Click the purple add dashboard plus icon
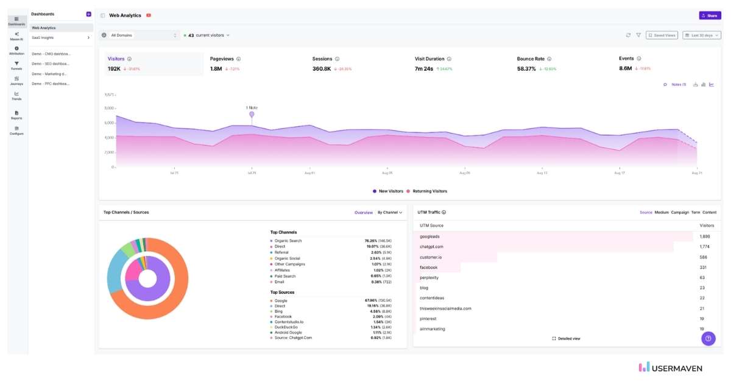This screenshot has width=731, height=384. [88, 14]
